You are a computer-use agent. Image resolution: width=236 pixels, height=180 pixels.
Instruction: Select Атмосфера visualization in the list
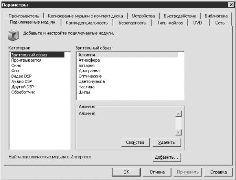click(x=89, y=60)
